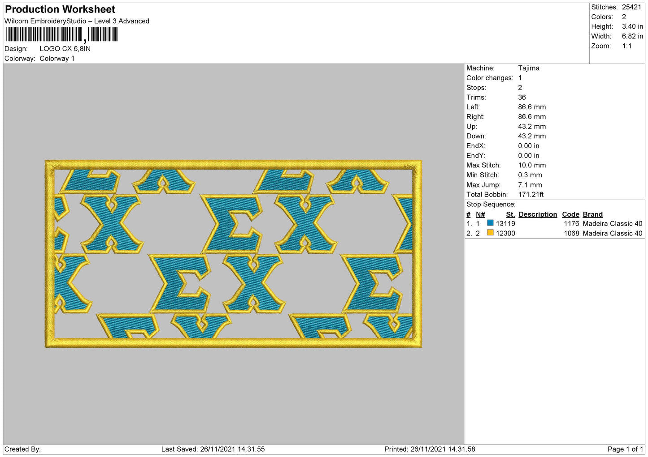Click the 'Printed: 26/11/2021 14.31.58' footer text
Viewport: 648px width, 457px height.
(x=430, y=449)
